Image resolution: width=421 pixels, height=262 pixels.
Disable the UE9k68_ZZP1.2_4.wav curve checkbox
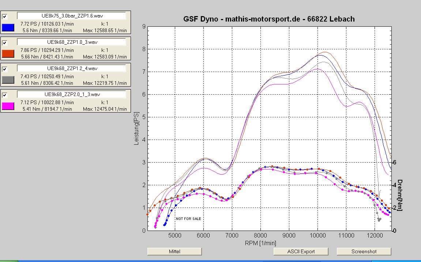5,69
